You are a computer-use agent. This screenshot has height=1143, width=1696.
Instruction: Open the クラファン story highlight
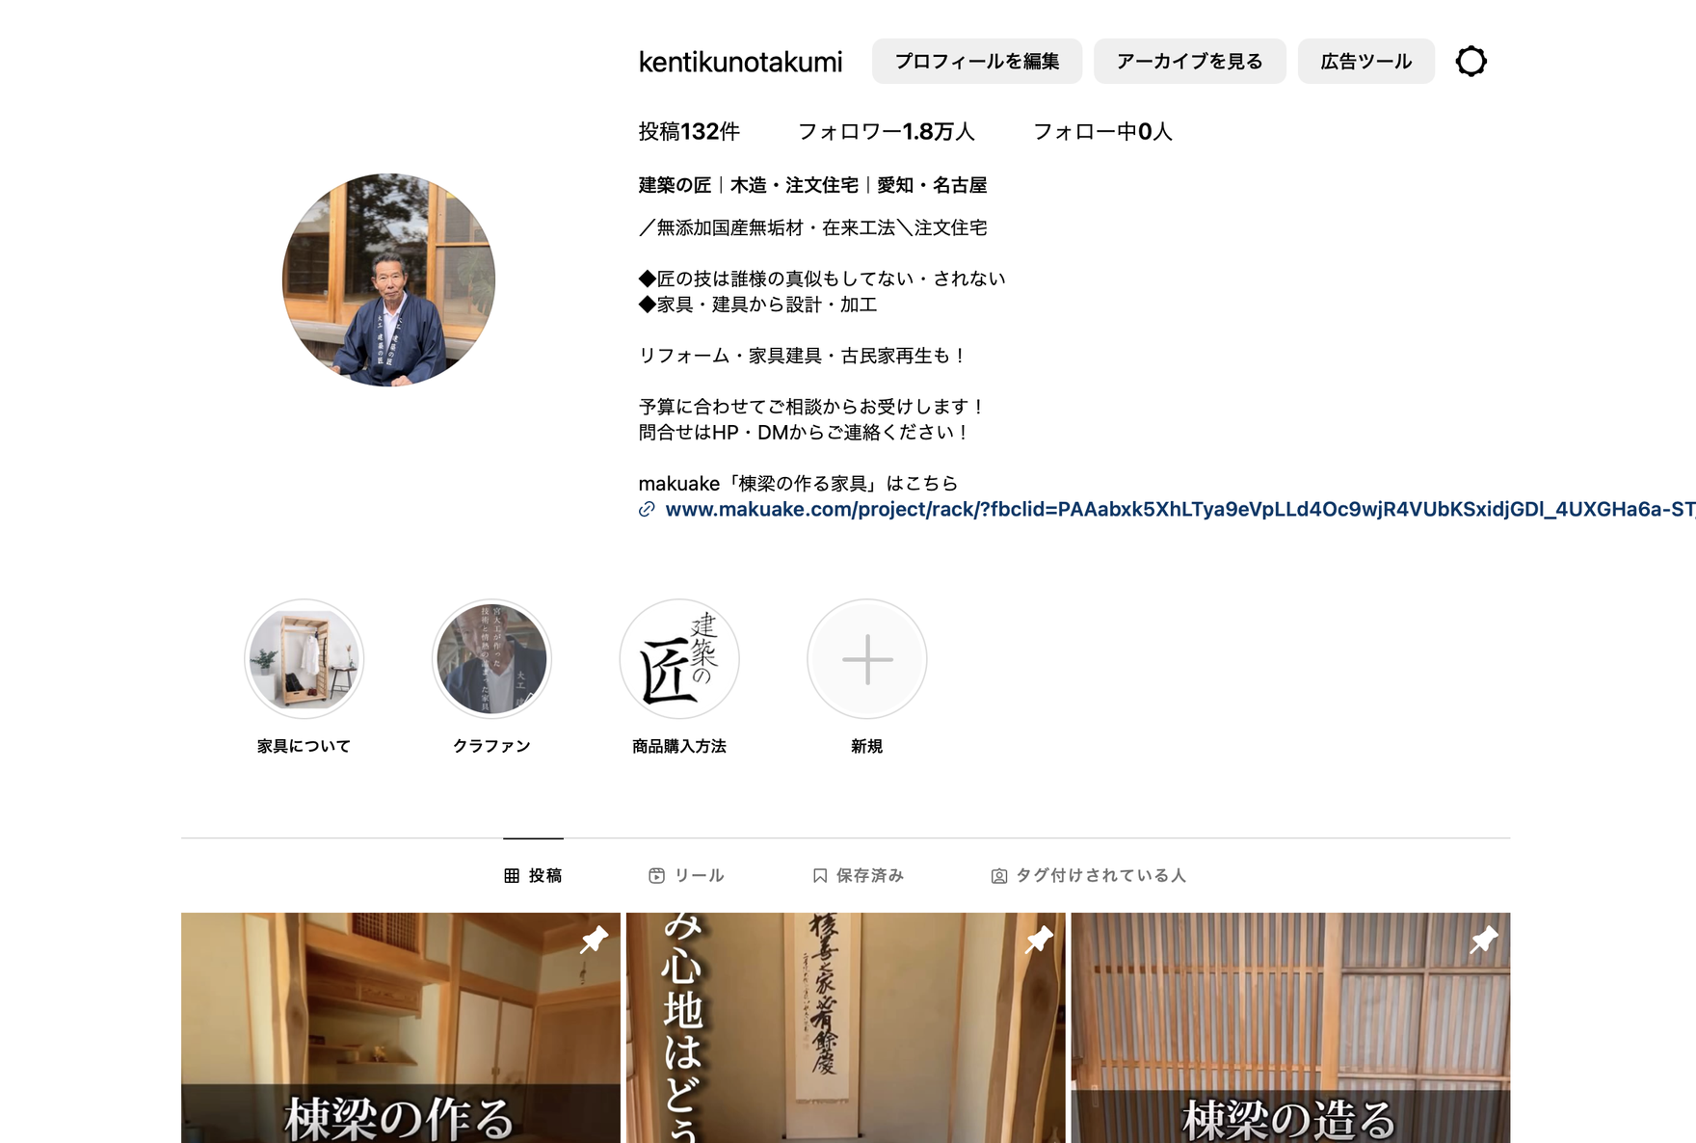[x=491, y=659]
